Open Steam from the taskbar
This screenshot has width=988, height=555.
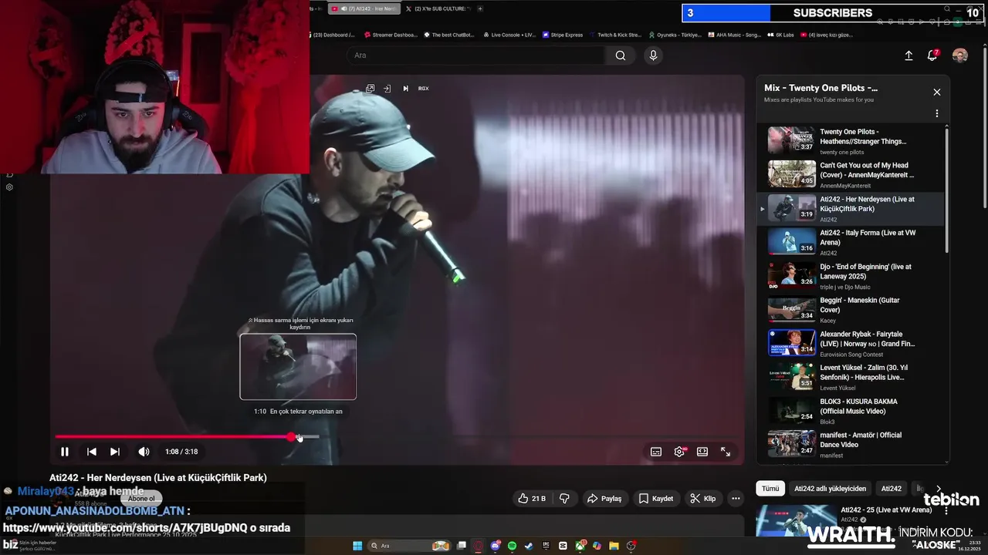pos(529,546)
